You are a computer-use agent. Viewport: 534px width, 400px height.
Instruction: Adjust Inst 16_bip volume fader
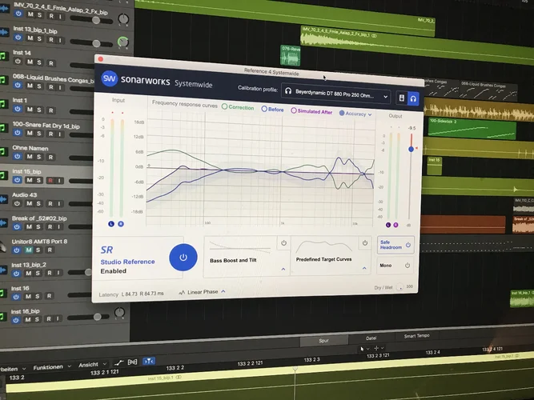click(x=97, y=317)
